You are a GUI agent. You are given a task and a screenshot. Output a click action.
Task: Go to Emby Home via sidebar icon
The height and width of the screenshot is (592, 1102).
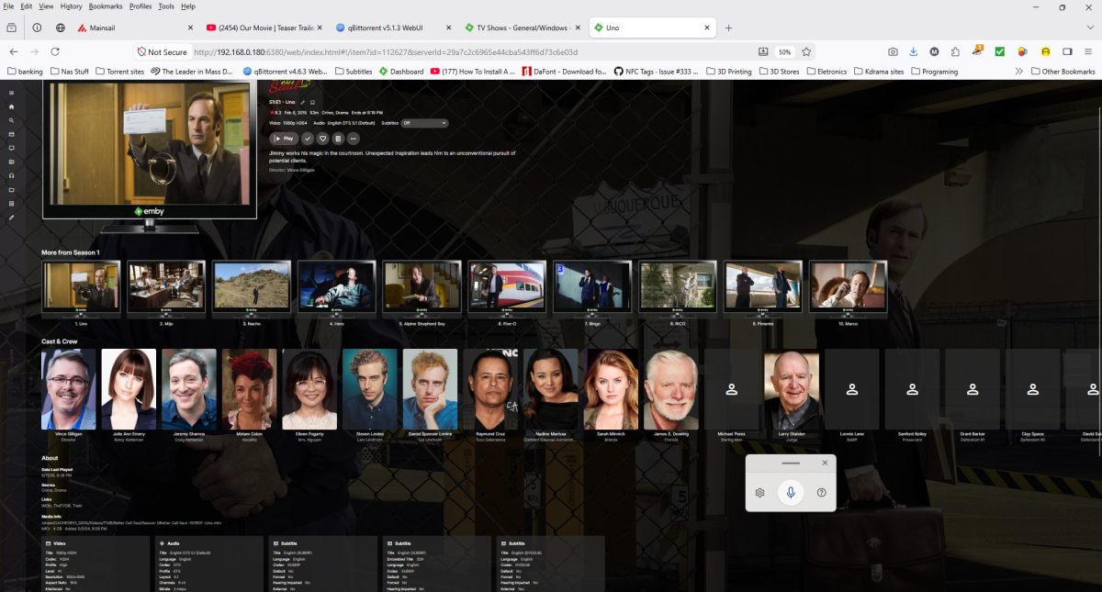pyautogui.click(x=11, y=106)
